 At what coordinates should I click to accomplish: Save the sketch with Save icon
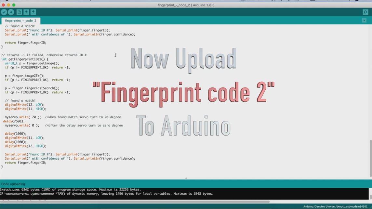pos(33,12)
